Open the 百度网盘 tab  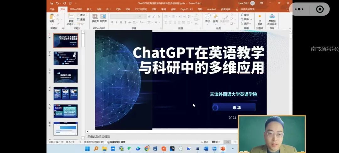coord(226,9)
